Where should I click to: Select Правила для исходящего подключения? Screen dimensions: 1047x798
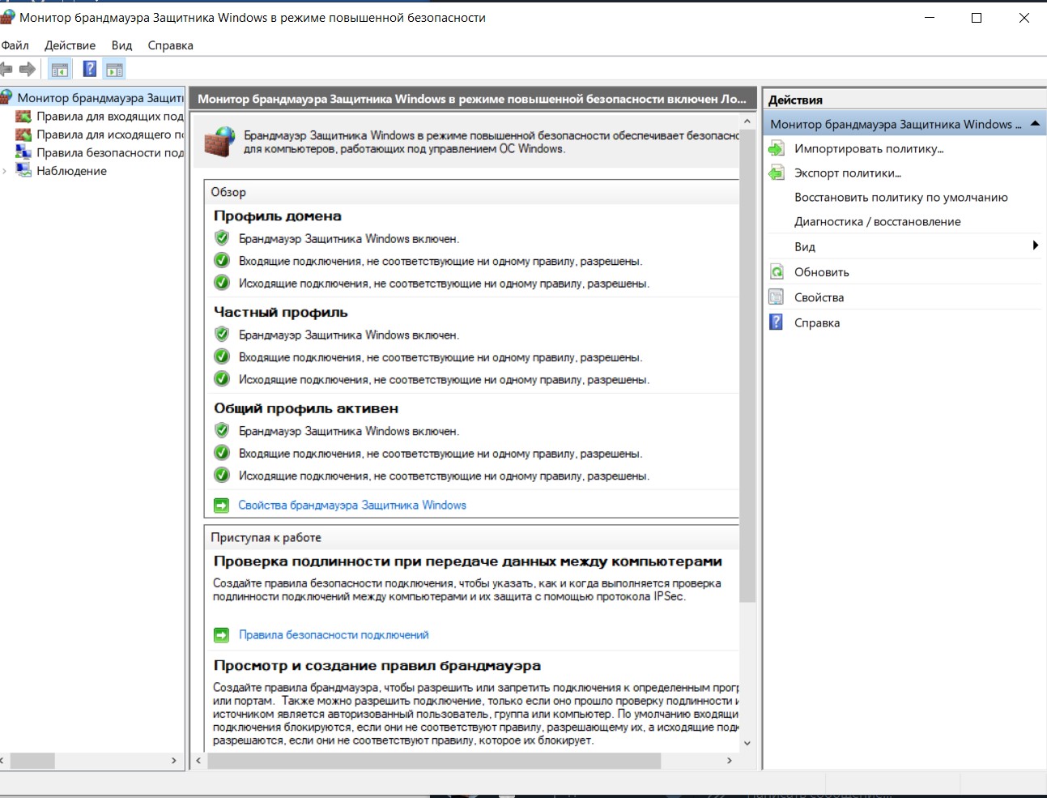click(110, 134)
